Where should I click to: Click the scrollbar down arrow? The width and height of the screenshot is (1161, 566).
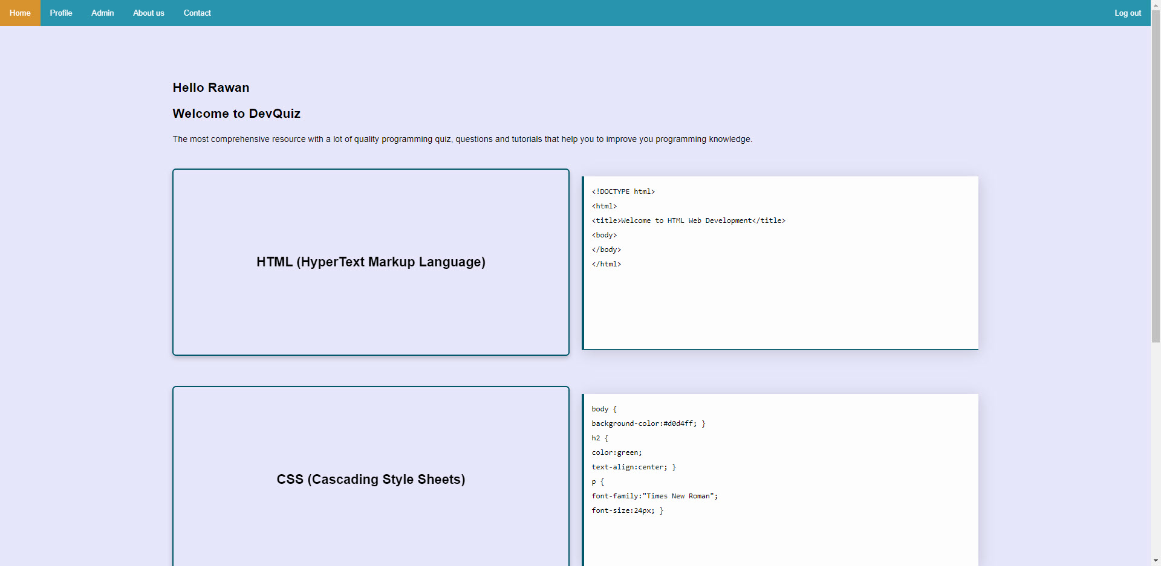1156,561
